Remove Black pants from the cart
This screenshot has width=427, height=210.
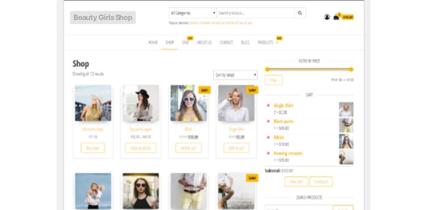(268, 122)
